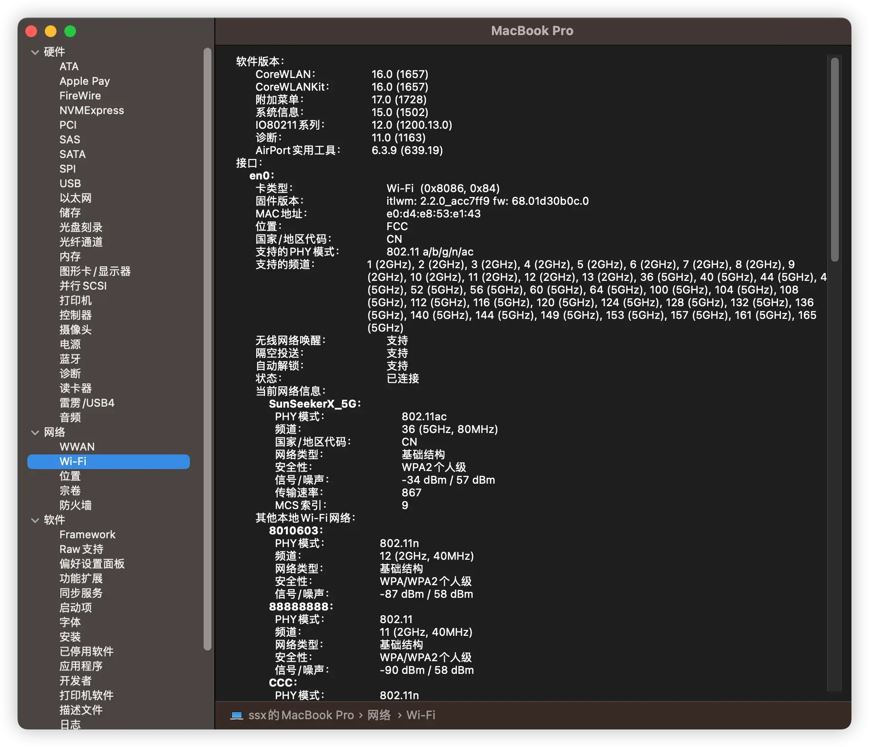Click the MAC address e0:d4:e8:53:e1:43

(434, 214)
